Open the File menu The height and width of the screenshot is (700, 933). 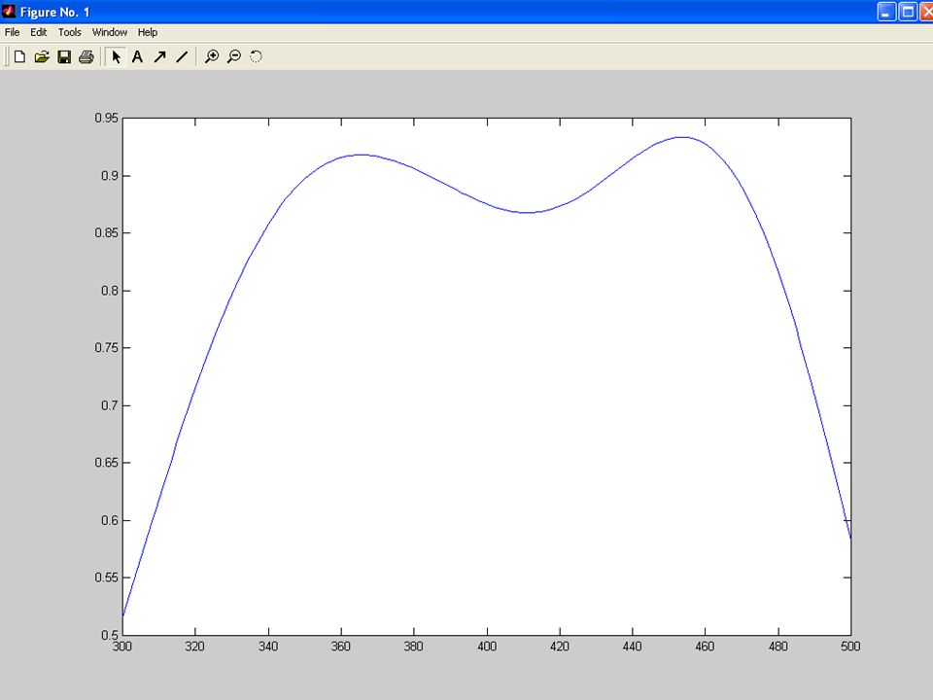[x=12, y=32]
